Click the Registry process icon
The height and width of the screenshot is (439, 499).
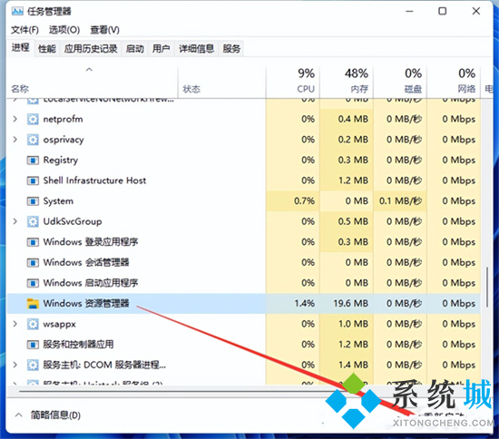click(x=33, y=160)
